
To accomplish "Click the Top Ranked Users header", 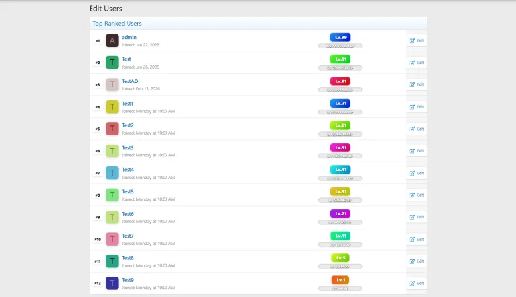I will tap(117, 23).
